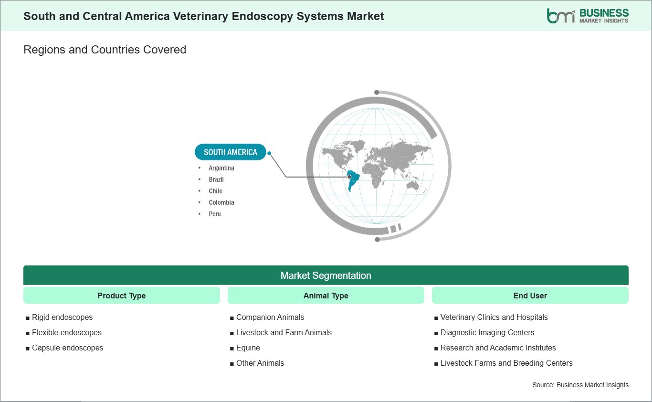Click the Source: Business Market Insights text
Image resolution: width=652 pixels, height=402 pixels.
(580, 385)
